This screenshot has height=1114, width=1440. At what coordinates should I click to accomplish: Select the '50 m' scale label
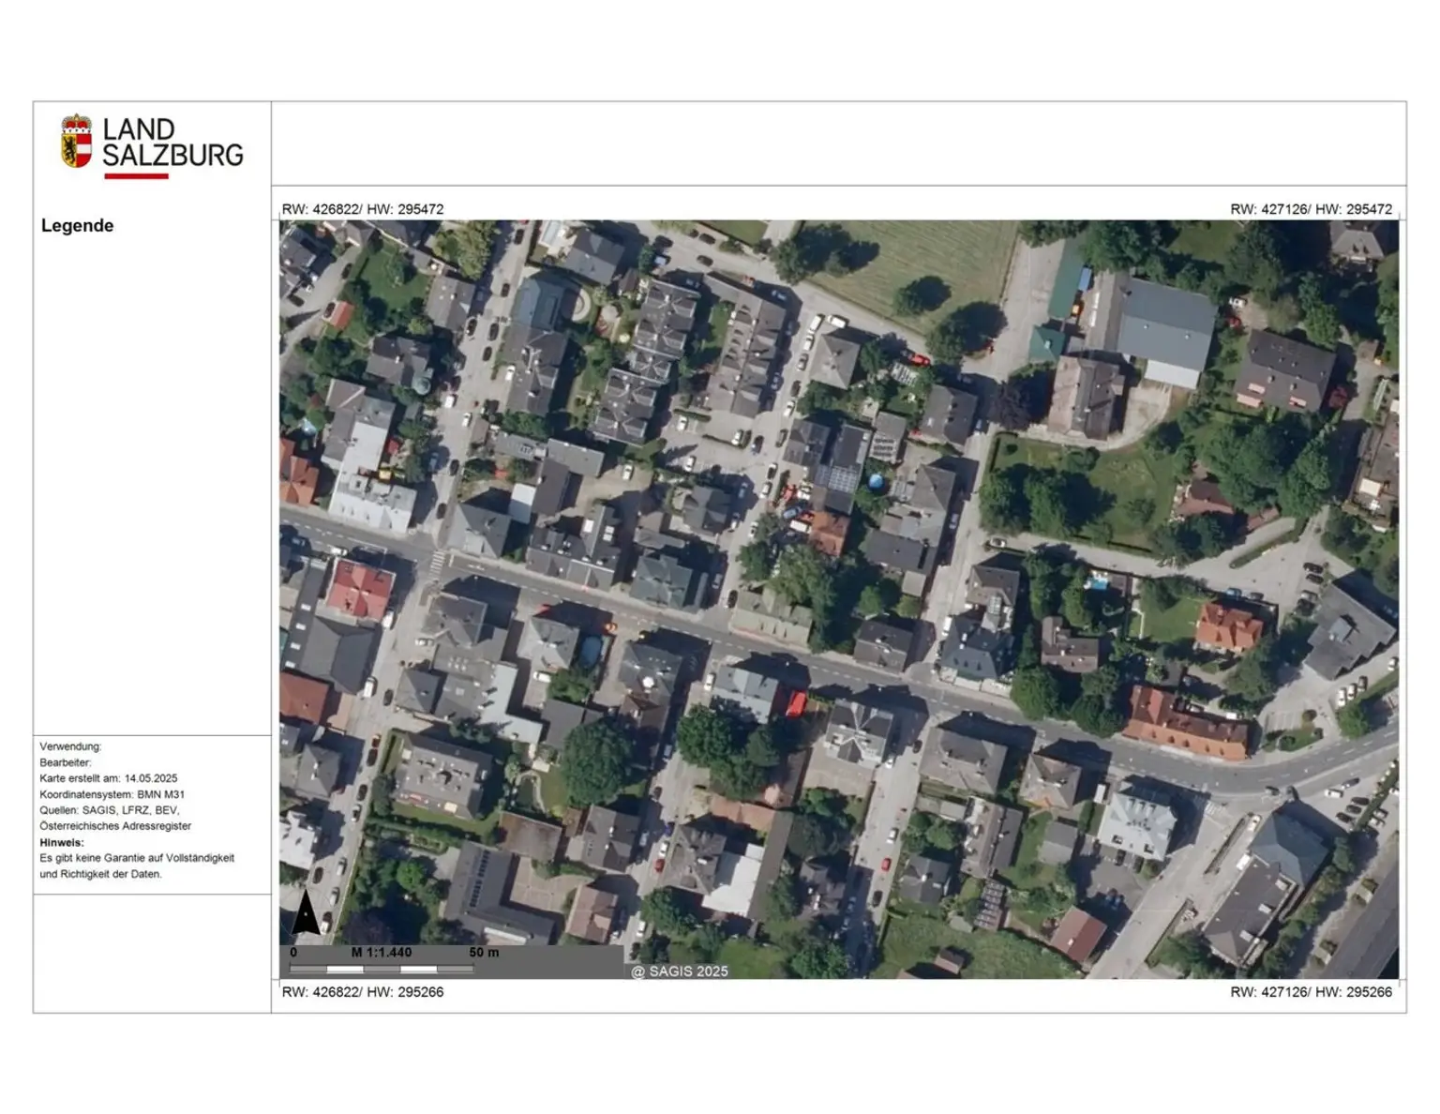(x=484, y=952)
